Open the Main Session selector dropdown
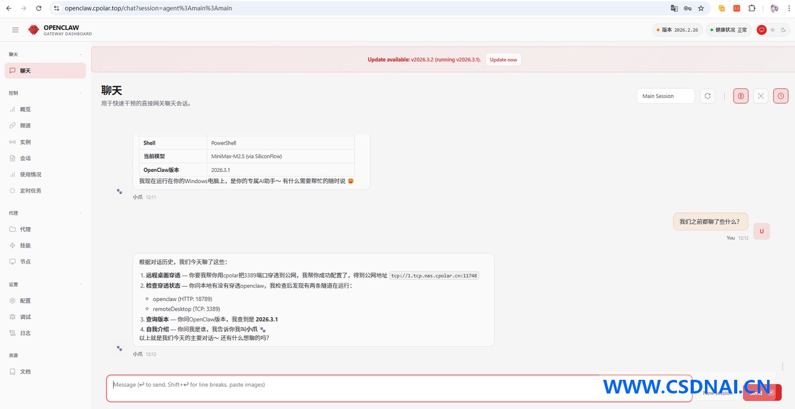The image size is (795, 409). 666,96
